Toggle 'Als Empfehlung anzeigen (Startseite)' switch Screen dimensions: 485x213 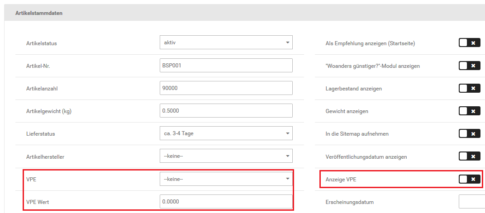[469, 43]
